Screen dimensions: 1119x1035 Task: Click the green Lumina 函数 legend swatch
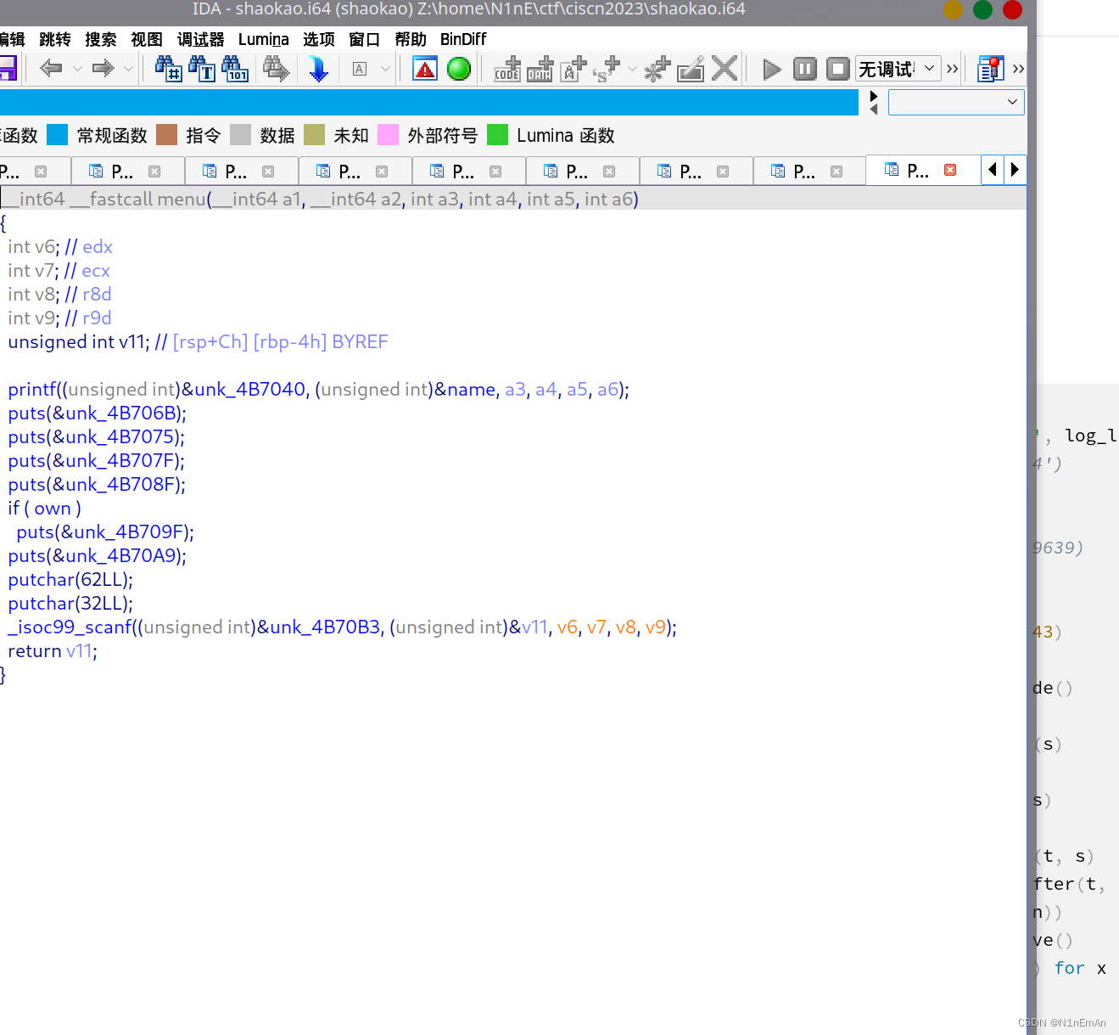(498, 135)
